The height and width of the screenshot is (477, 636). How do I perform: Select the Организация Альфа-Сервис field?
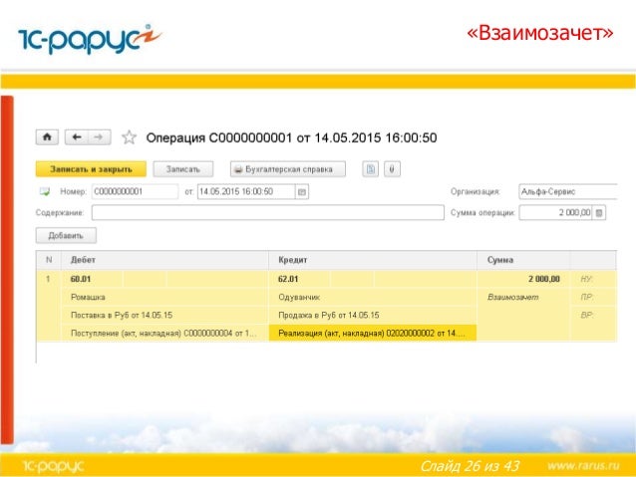click(568, 191)
